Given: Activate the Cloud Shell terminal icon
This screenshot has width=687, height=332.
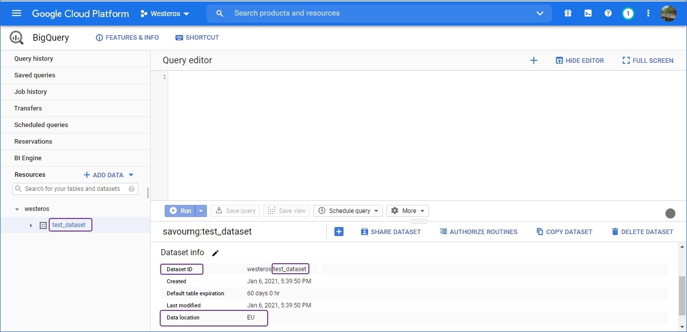Looking at the screenshot, I should [x=588, y=13].
